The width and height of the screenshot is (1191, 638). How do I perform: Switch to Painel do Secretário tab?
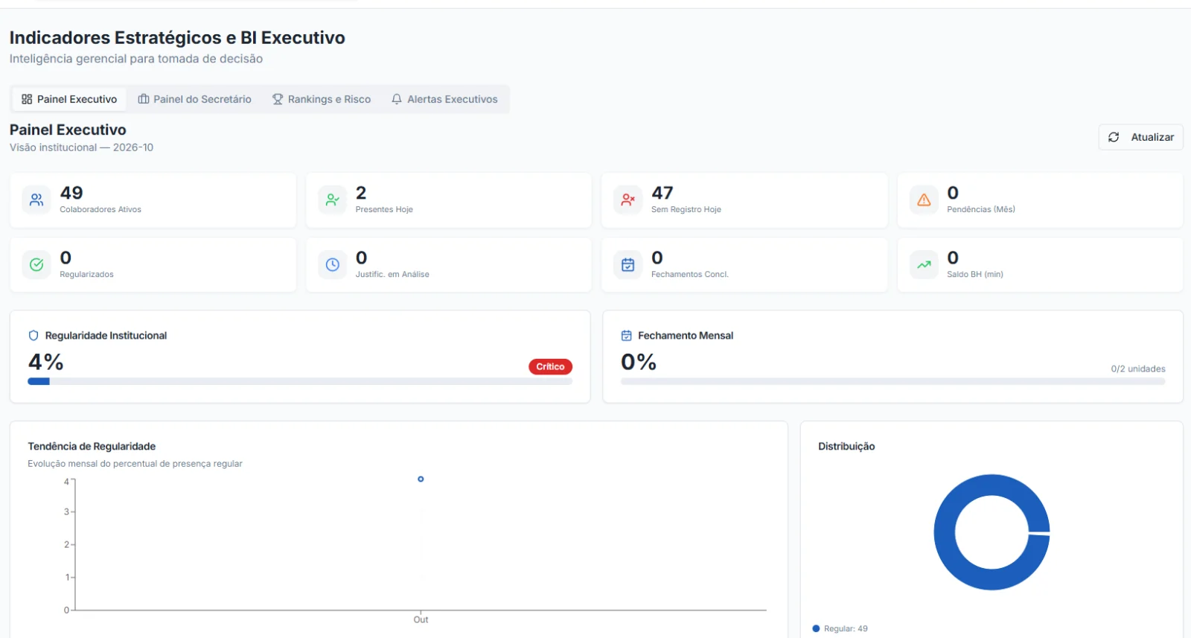point(195,99)
